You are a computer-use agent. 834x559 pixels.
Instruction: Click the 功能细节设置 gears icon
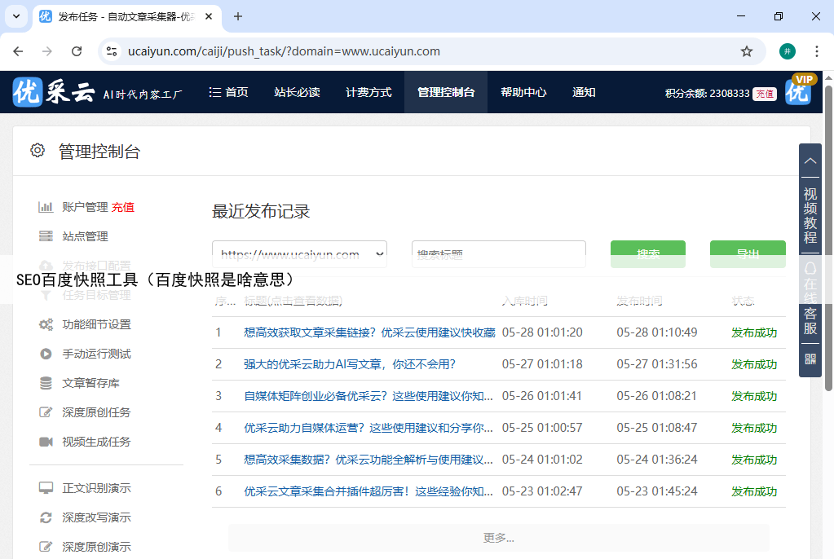tap(46, 324)
